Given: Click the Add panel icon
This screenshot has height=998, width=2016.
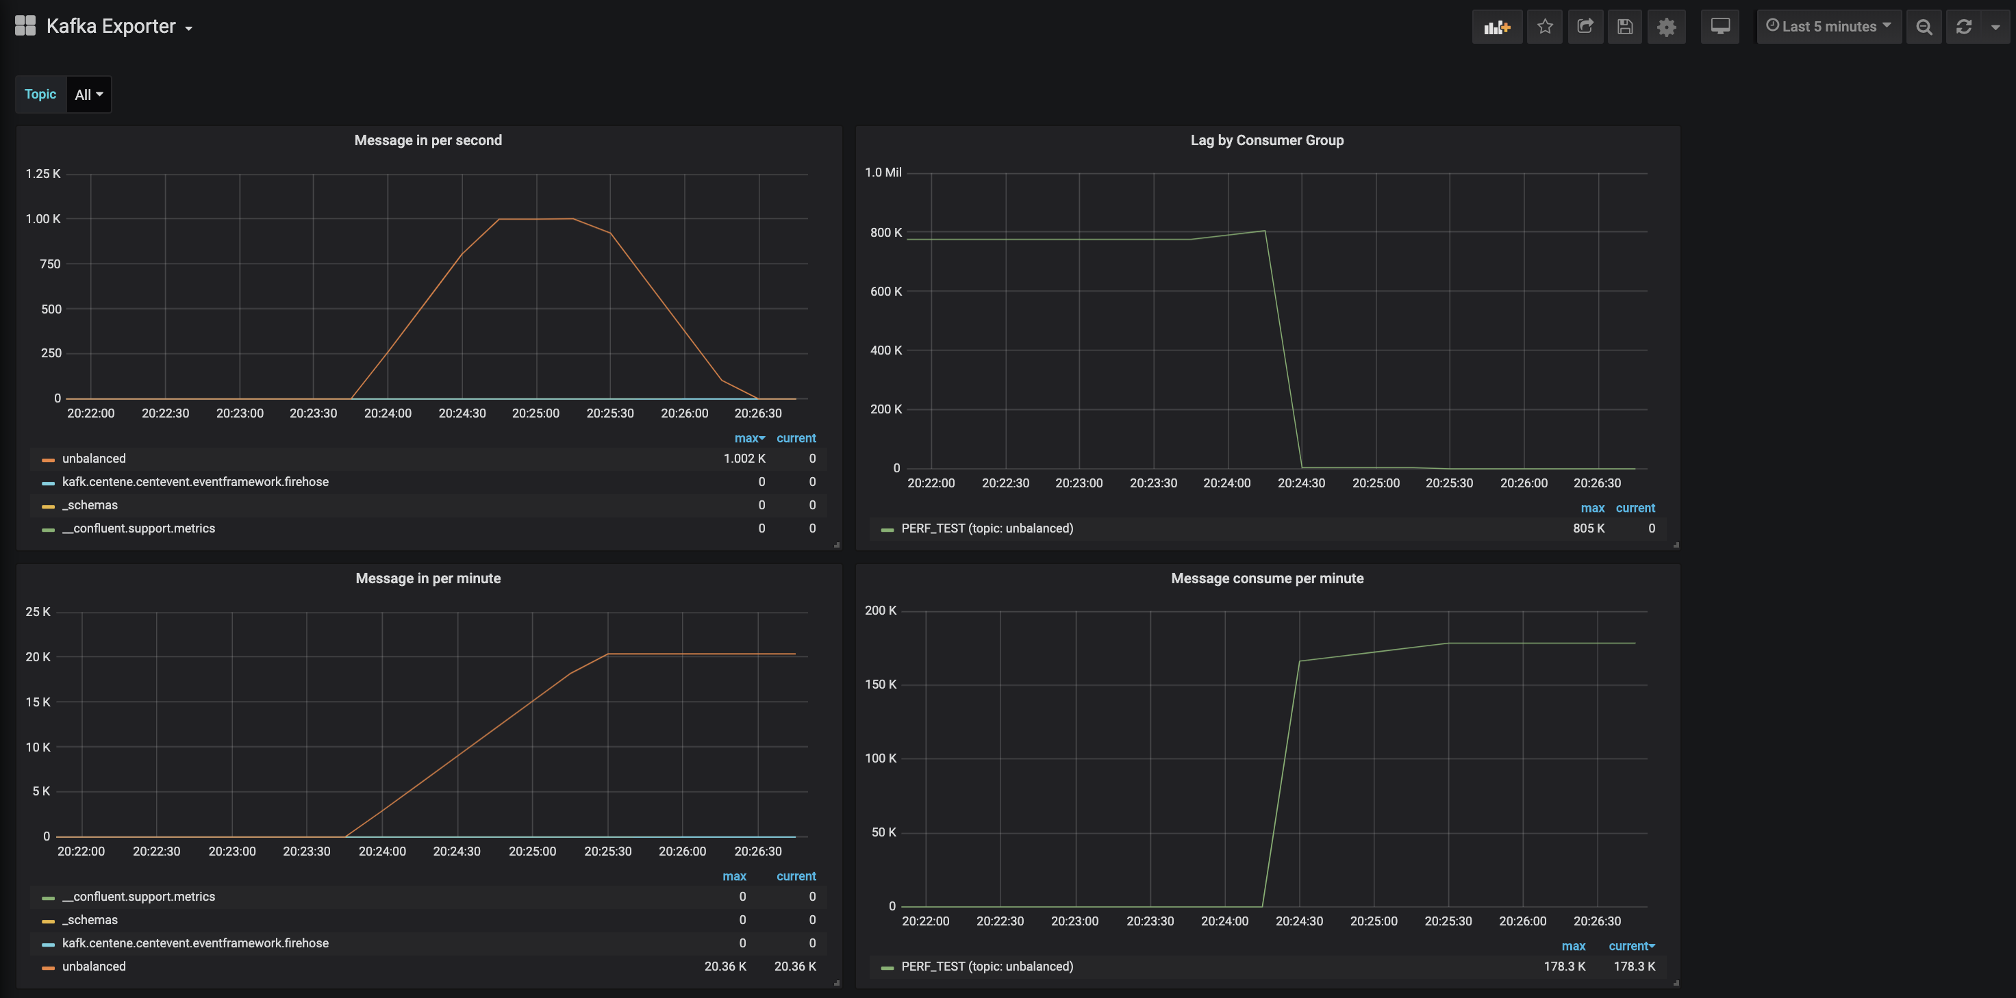Looking at the screenshot, I should tap(1496, 27).
